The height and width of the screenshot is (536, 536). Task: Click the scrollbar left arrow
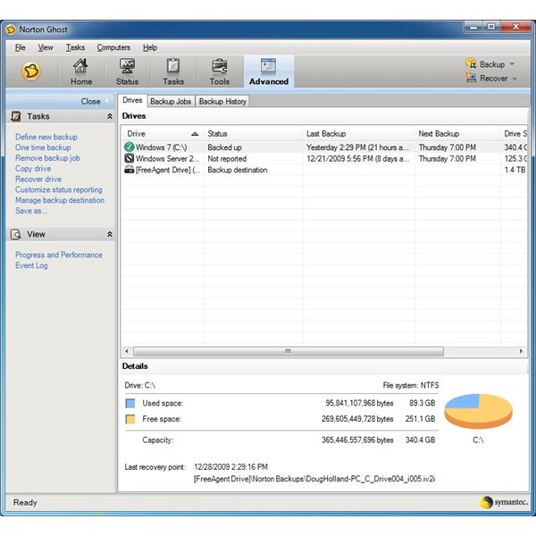[127, 351]
